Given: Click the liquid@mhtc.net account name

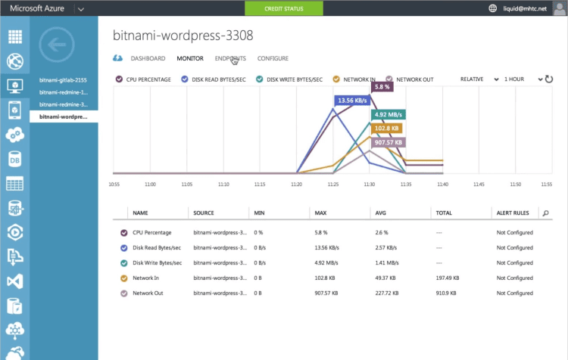Looking at the screenshot, I should pyautogui.click(x=525, y=8).
